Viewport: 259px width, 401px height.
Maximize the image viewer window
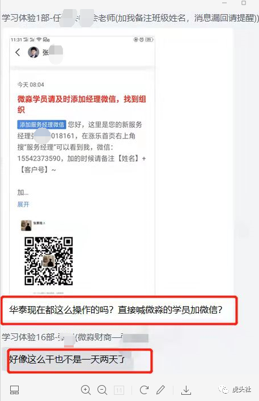coord(244,3)
